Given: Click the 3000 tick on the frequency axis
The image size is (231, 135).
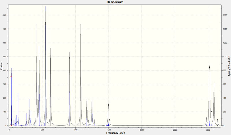Looking at the screenshot, I should pos(208,130).
